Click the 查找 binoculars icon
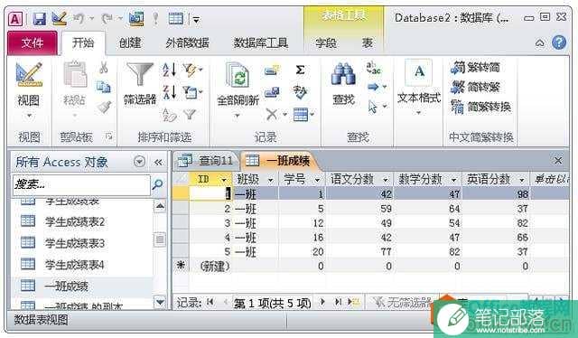Image resolution: width=578 pixels, height=338 pixels. 343,74
